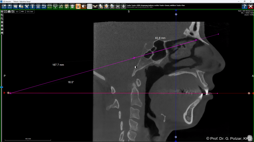Click the zoom in magnifier
This screenshot has width=254, height=142.
point(2,15)
